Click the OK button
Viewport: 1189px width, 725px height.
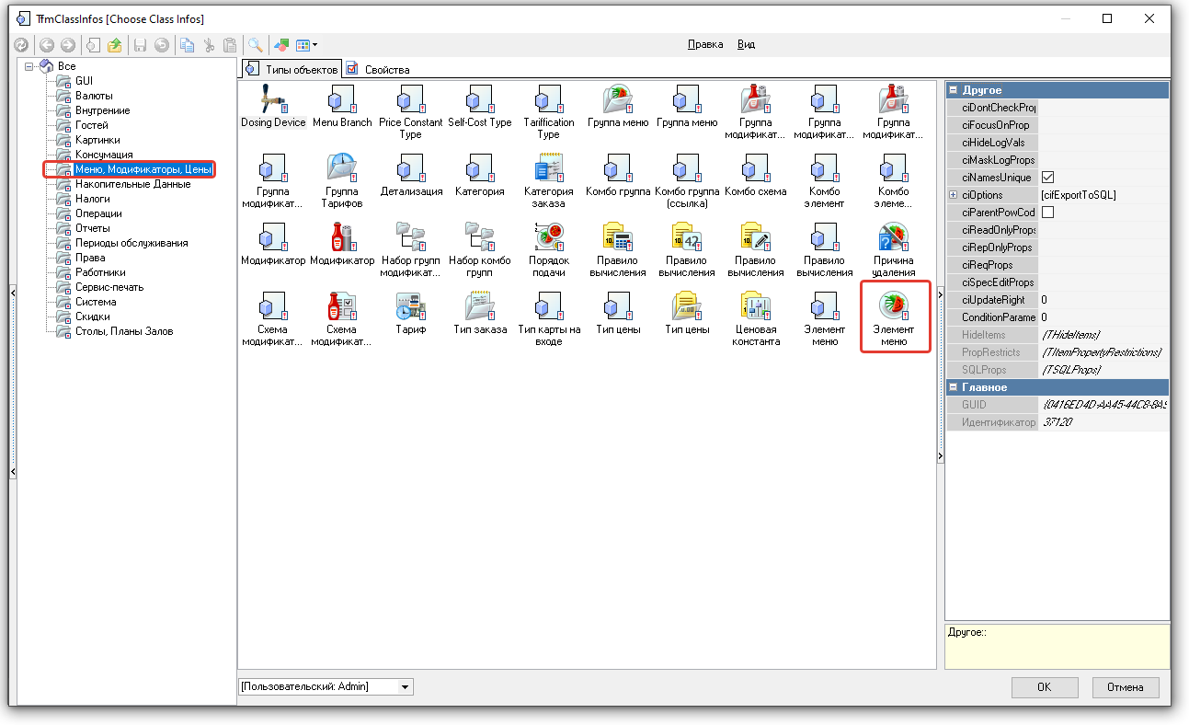click(1045, 687)
